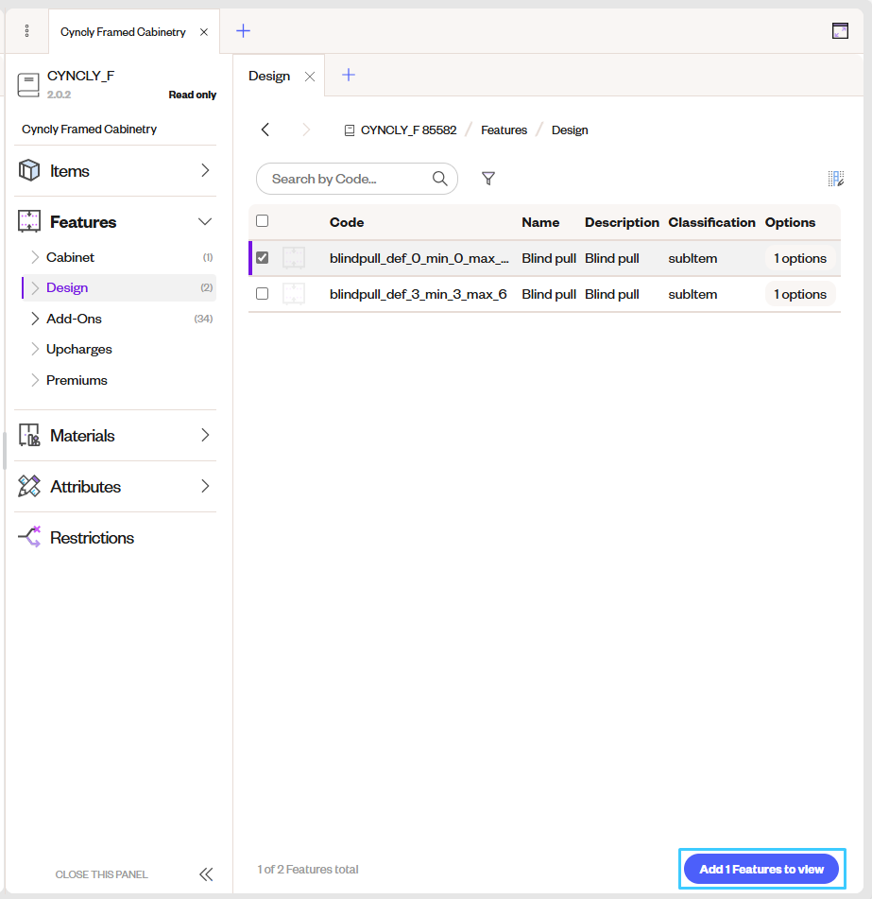Toggle the select-all checkbox in the table header
Screen dimensions: 872x899
(262, 221)
